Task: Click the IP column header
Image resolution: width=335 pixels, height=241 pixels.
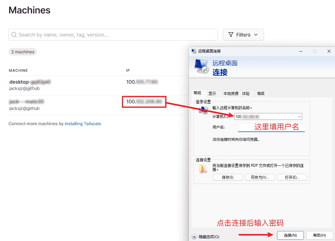Action: (x=128, y=71)
